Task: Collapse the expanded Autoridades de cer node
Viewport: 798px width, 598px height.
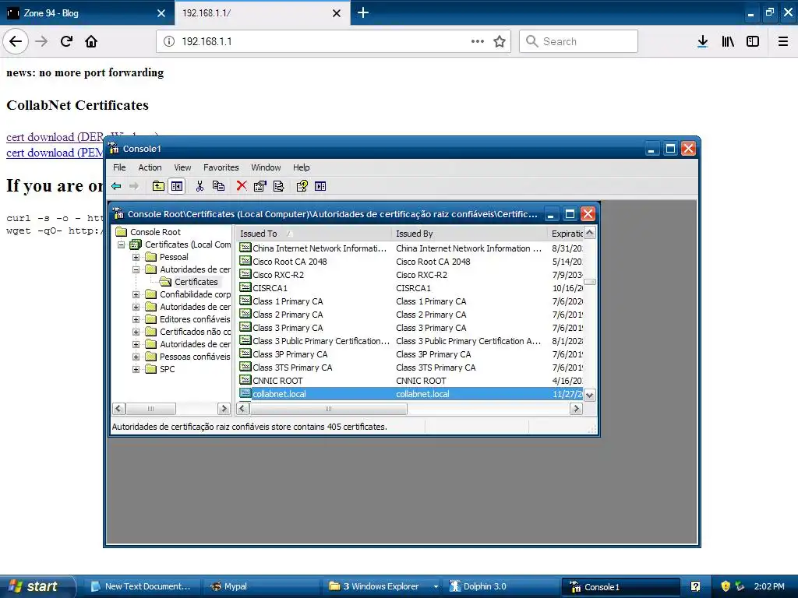Action: [x=136, y=269]
